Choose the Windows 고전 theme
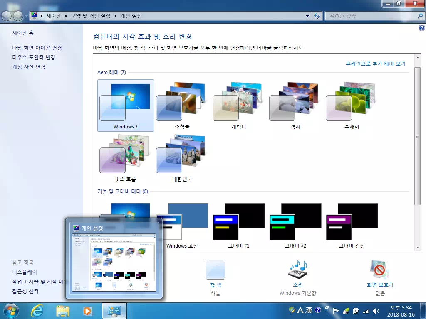Screen dimensions: 426x319 [x=182, y=226]
